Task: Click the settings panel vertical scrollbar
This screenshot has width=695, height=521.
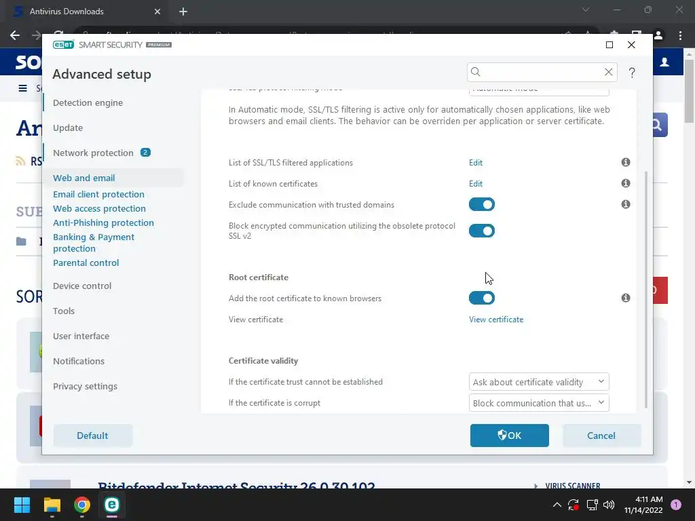Action: 646,290
